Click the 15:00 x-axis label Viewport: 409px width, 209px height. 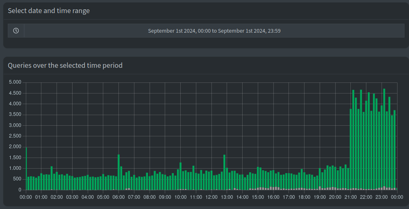258,197
